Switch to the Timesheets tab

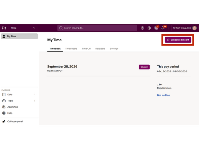pyautogui.click(x=71, y=49)
